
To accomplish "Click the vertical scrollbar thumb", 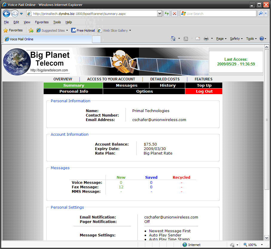I will (x=267, y=120).
